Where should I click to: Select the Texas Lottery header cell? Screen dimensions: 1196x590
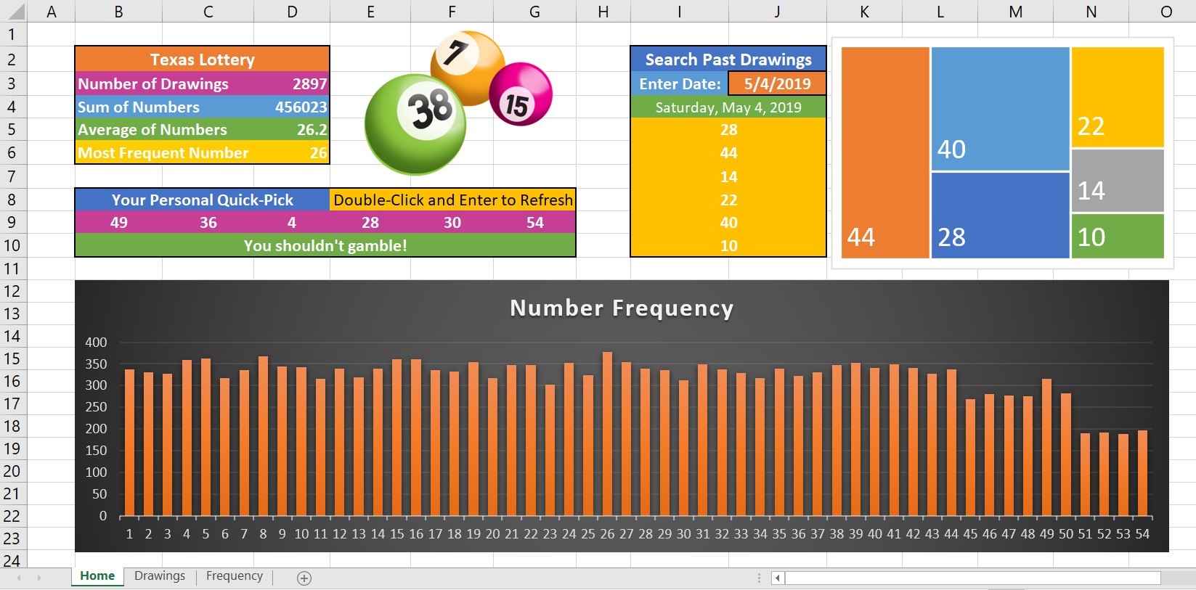tap(202, 60)
